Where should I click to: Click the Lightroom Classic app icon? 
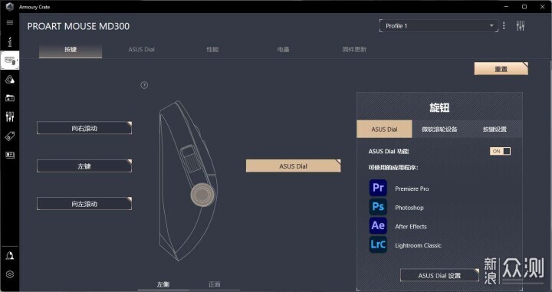tap(378, 244)
